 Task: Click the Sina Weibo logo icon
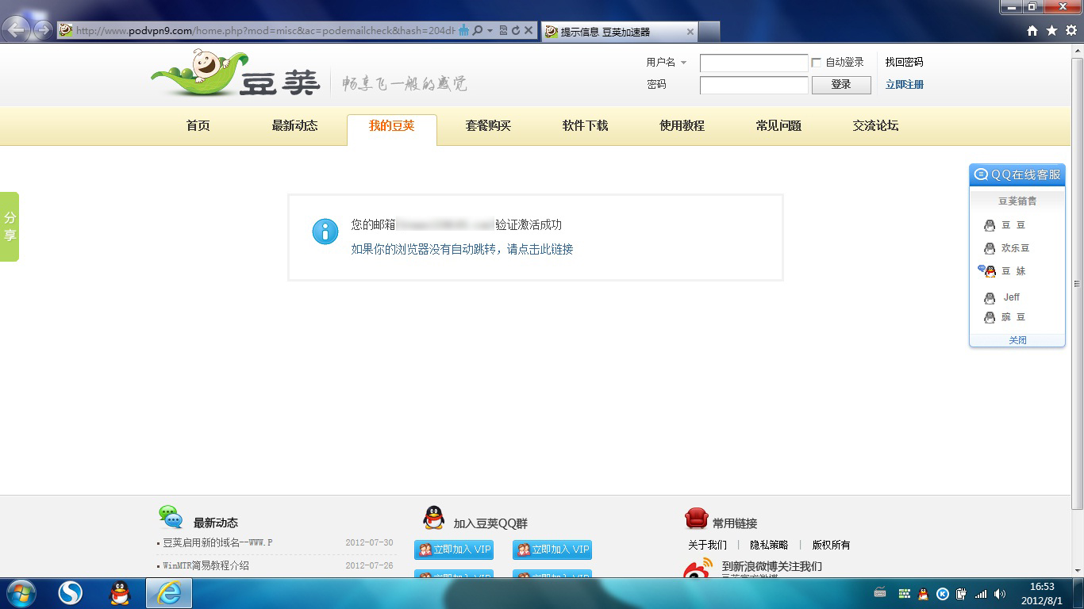pyautogui.click(x=698, y=569)
